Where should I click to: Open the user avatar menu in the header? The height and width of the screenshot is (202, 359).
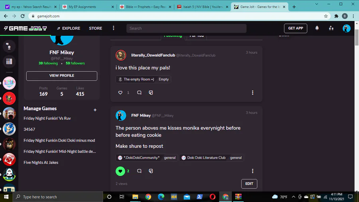point(346,28)
